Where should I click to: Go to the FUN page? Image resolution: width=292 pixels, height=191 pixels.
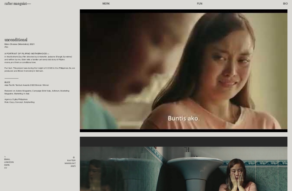click(199, 4)
